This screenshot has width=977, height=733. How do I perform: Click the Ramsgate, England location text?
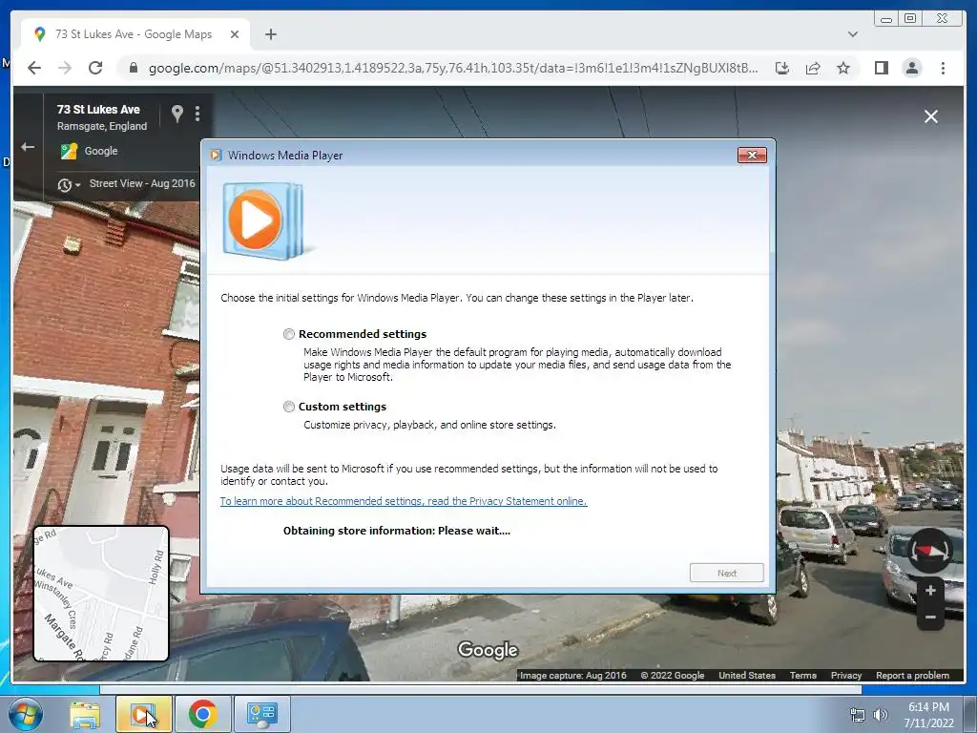point(102,126)
